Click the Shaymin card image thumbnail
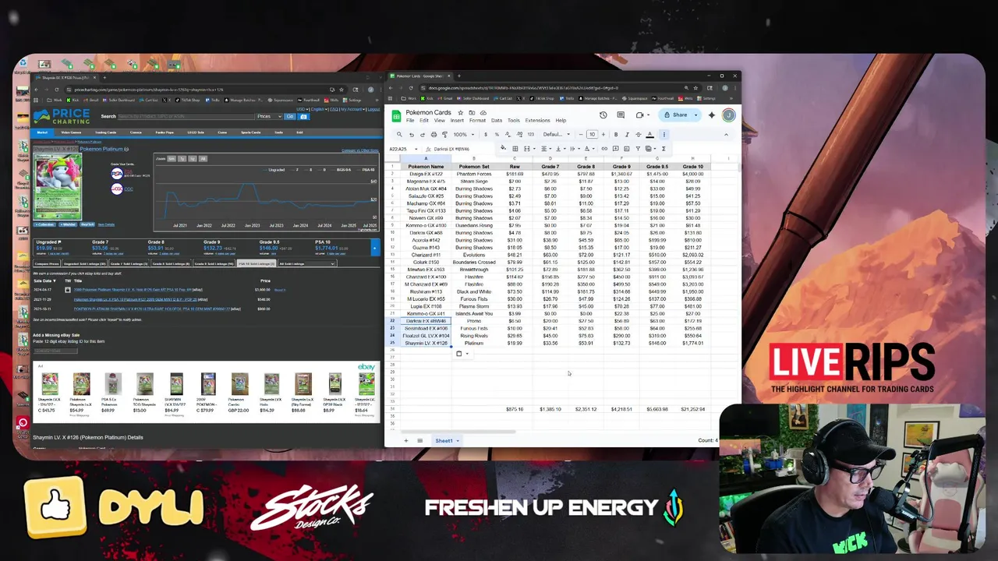Viewport: 998px width, 561px height. [x=57, y=187]
